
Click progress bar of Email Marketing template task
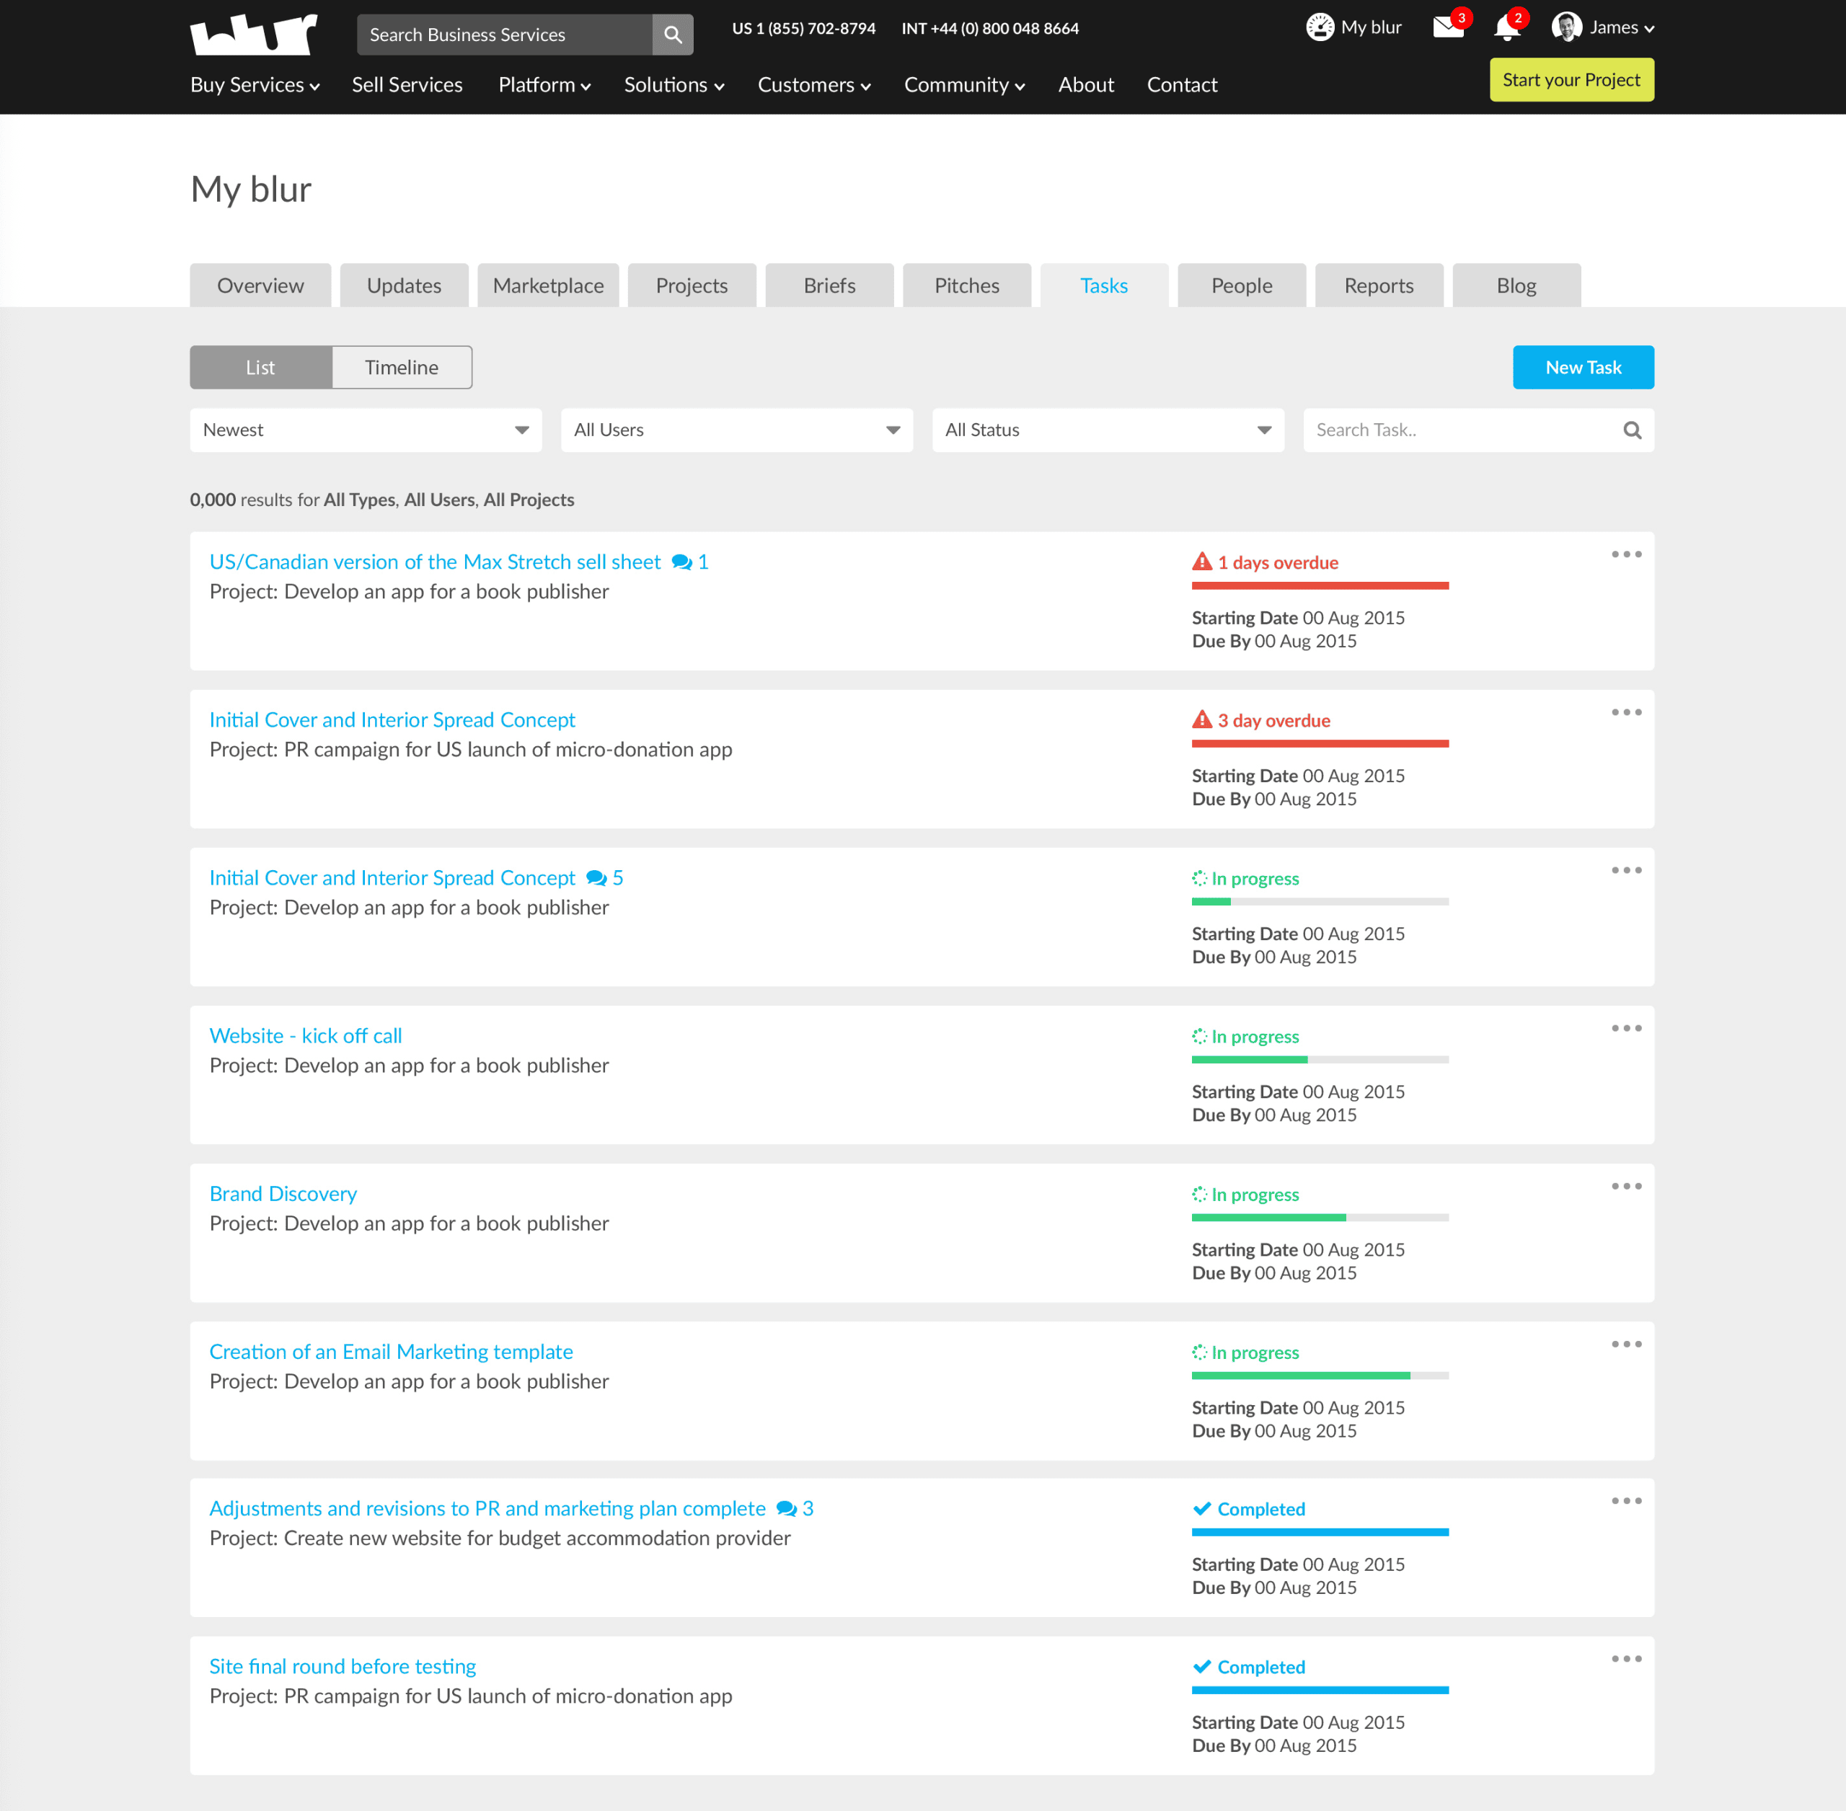click(x=1320, y=1376)
